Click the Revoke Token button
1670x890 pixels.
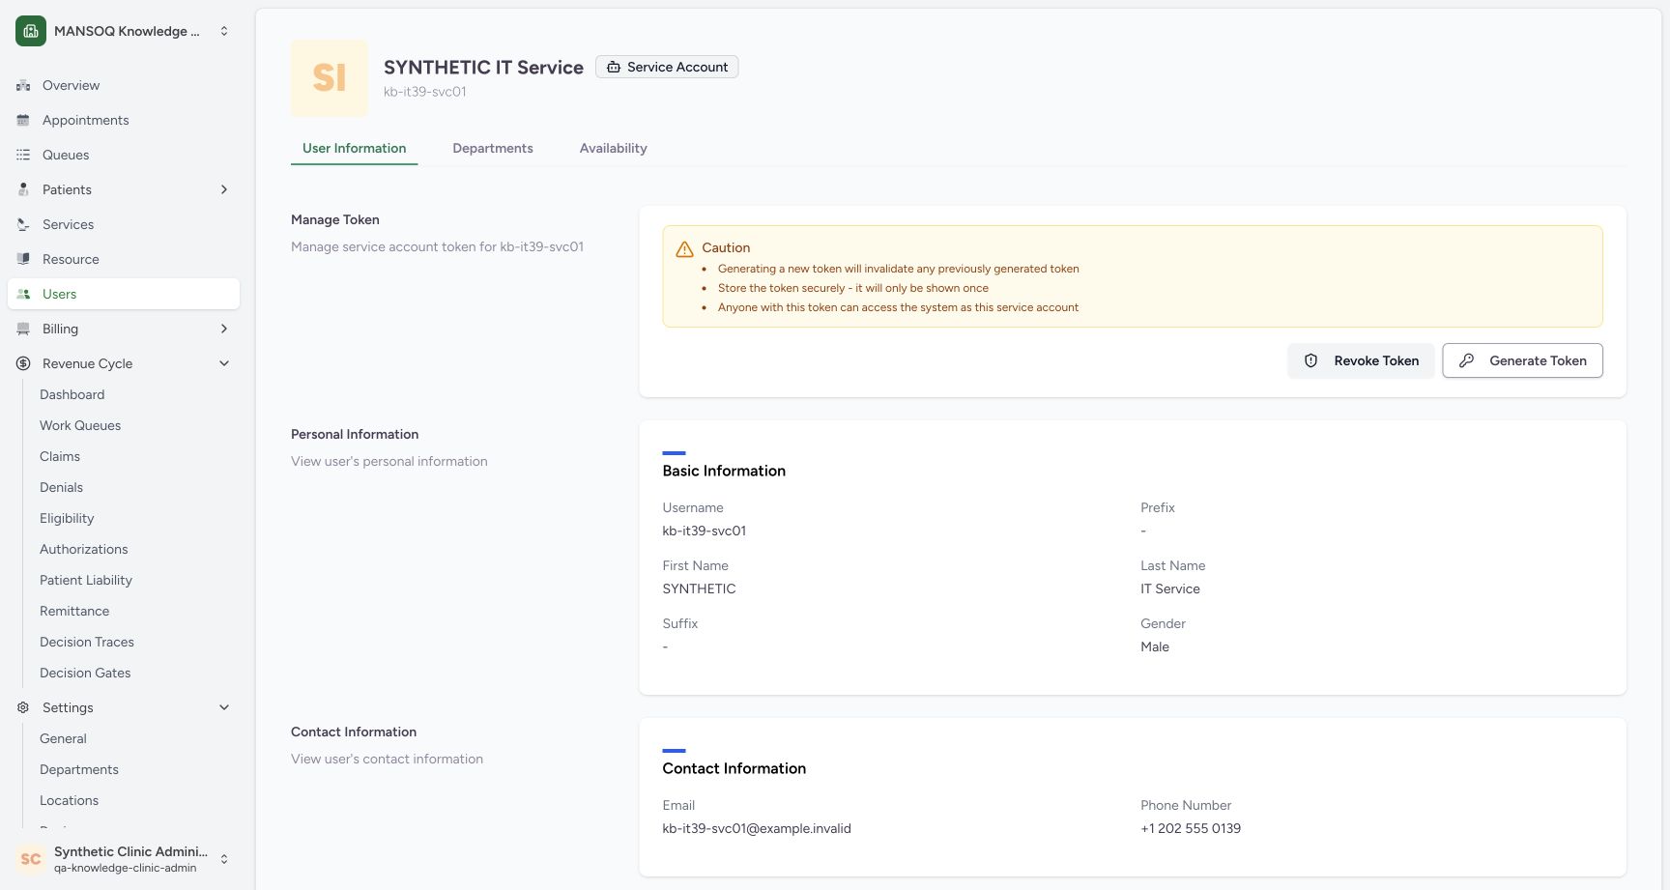pyautogui.click(x=1361, y=360)
